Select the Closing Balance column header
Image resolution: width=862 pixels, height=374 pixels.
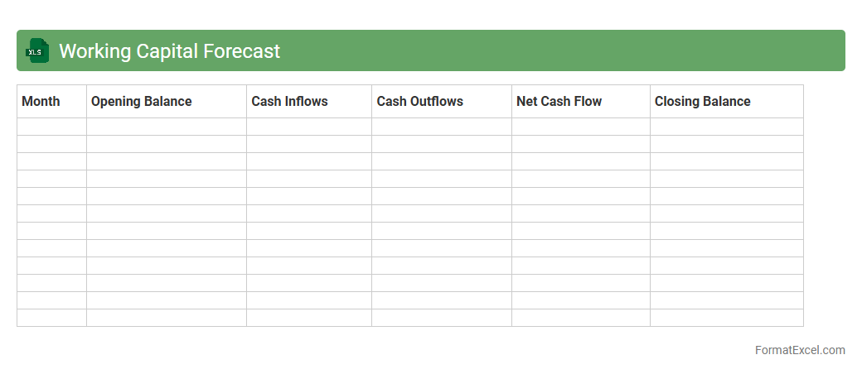702,102
